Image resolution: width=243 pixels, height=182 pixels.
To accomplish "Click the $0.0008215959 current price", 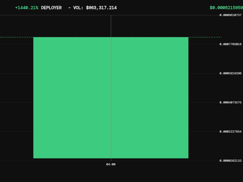I will [226, 8].
